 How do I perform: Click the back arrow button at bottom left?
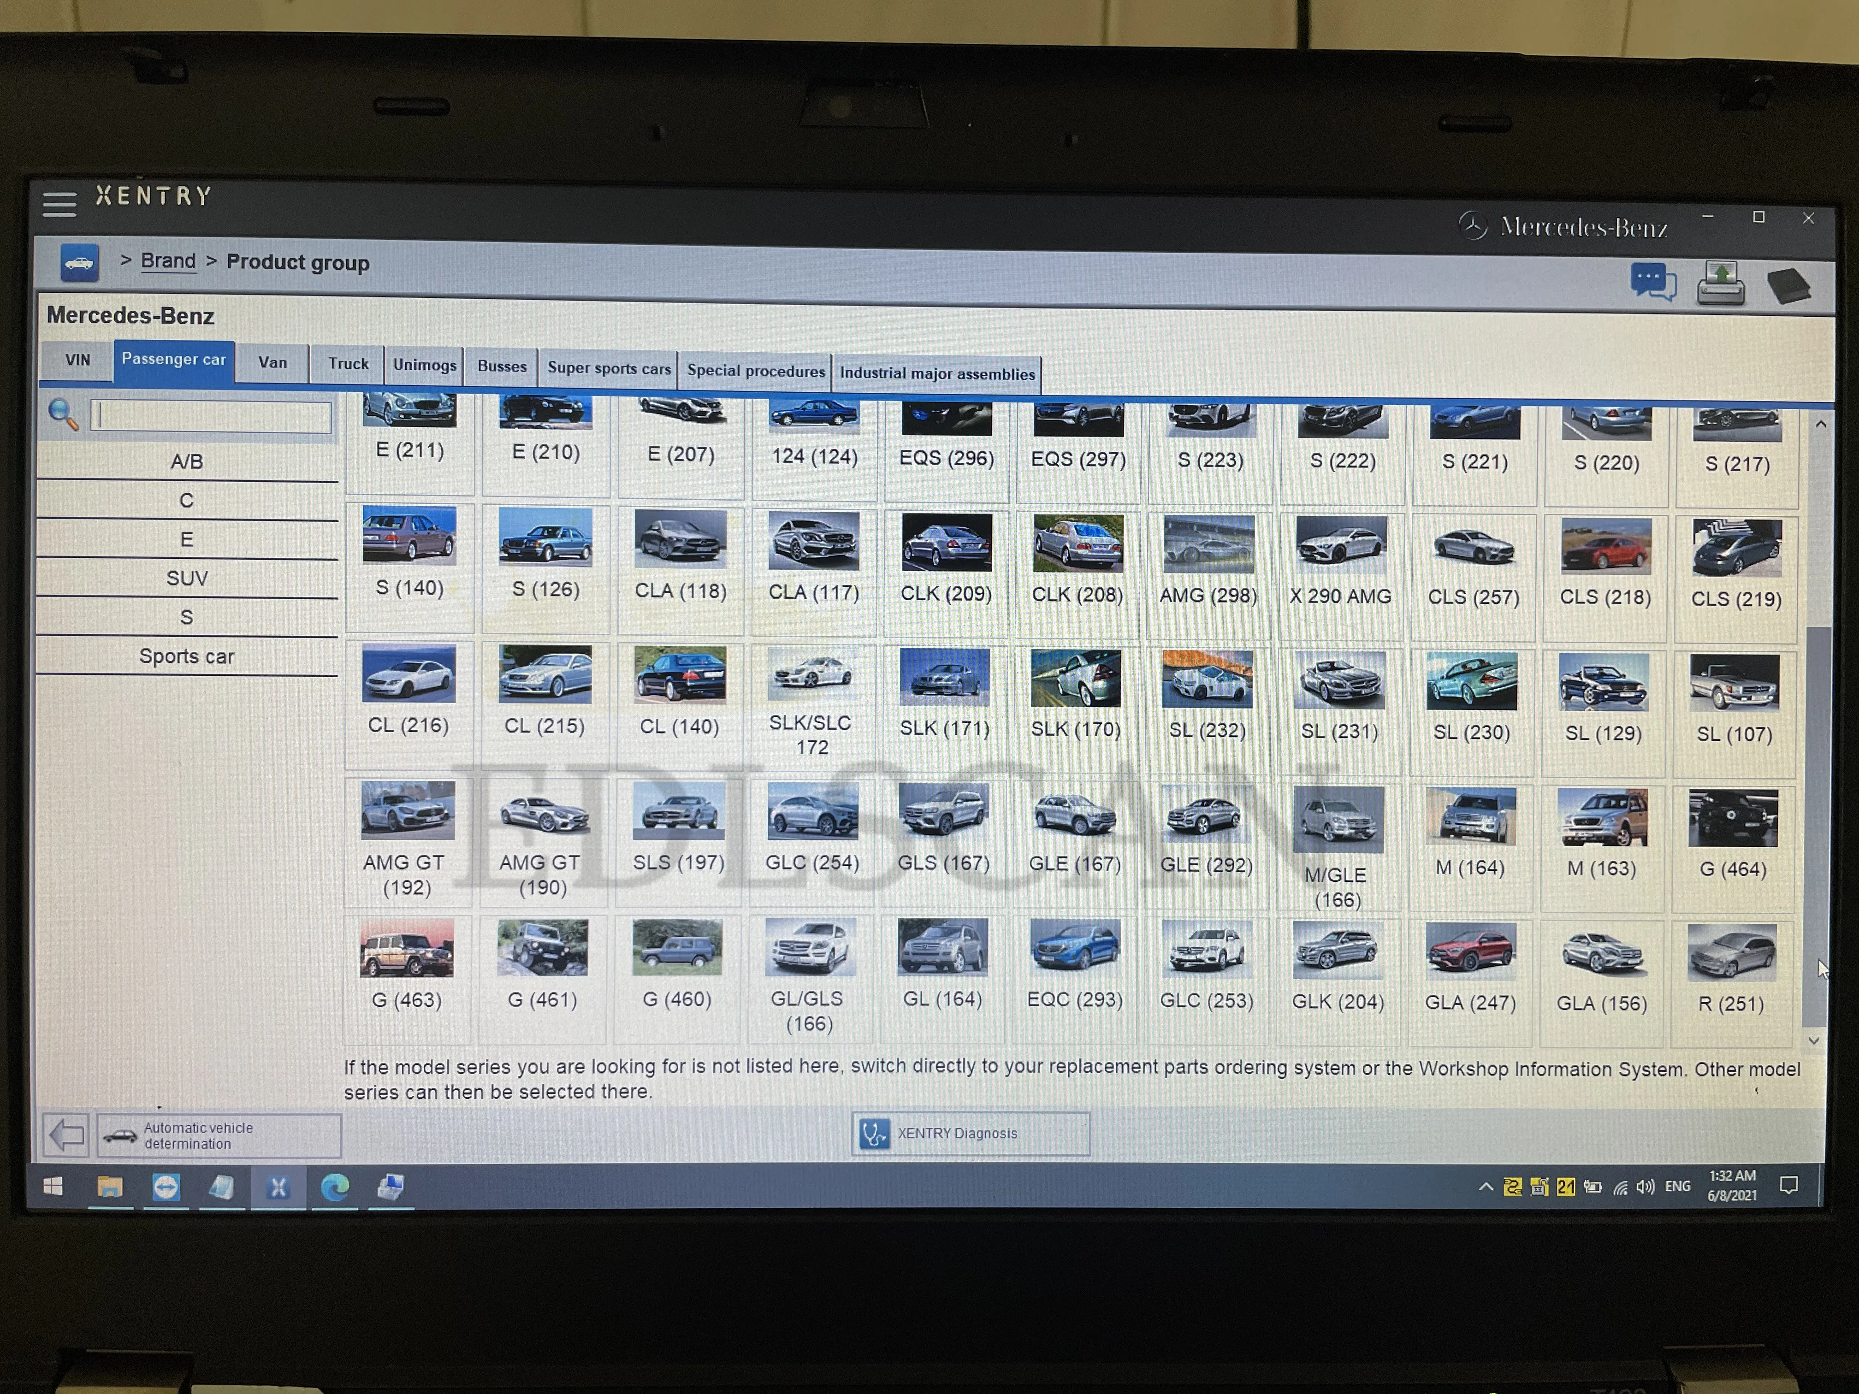[65, 1135]
